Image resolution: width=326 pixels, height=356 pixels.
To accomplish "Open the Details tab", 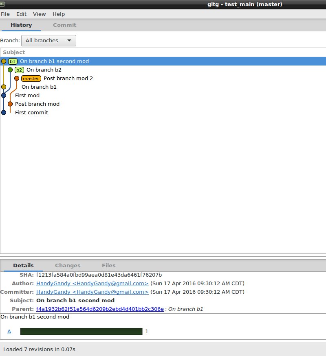I will [x=23, y=265].
